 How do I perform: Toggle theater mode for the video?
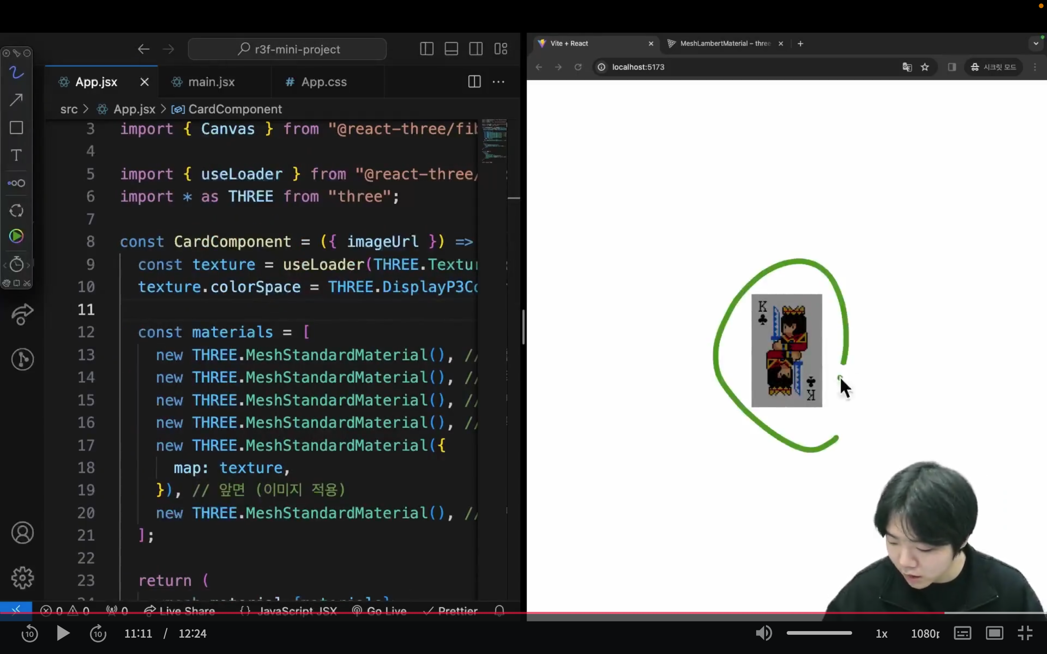click(x=995, y=634)
